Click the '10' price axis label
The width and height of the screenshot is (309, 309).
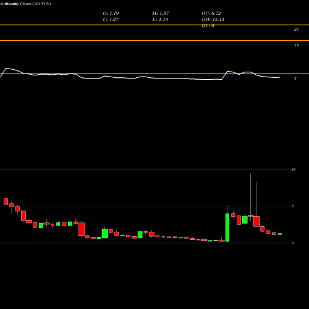(x=294, y=169)
